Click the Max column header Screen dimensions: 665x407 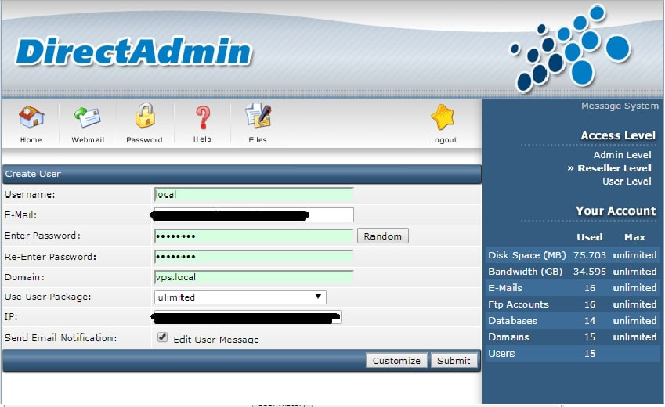pos(634,237)
